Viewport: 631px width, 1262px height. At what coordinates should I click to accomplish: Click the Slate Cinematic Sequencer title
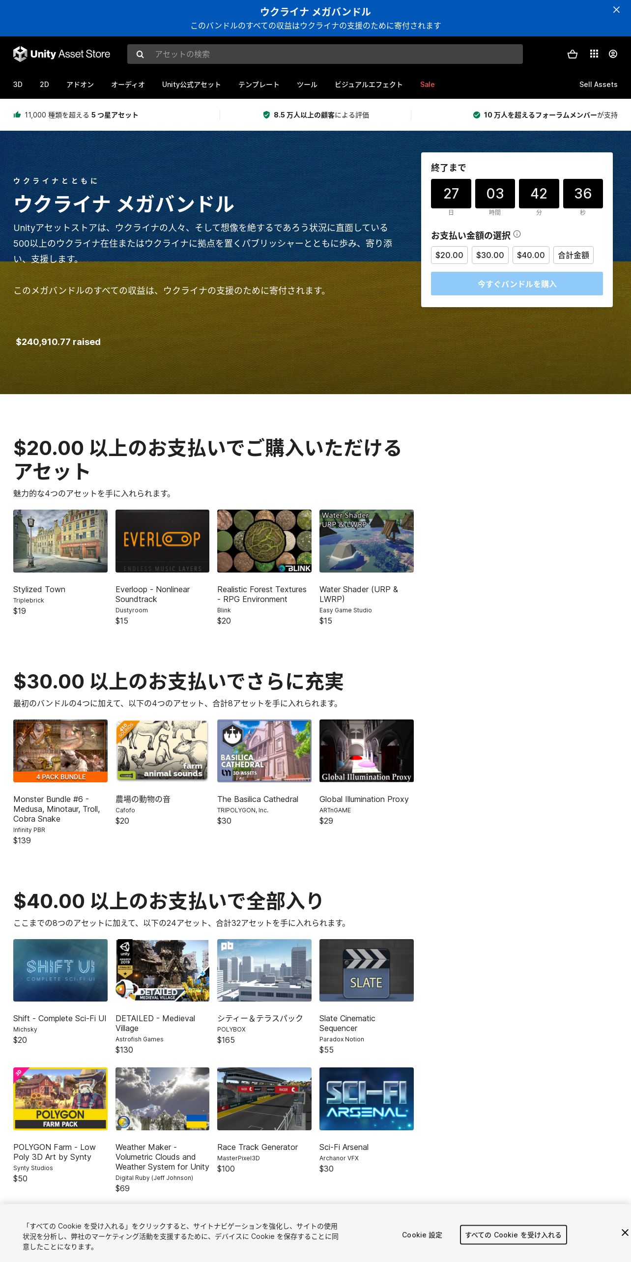347,1023
